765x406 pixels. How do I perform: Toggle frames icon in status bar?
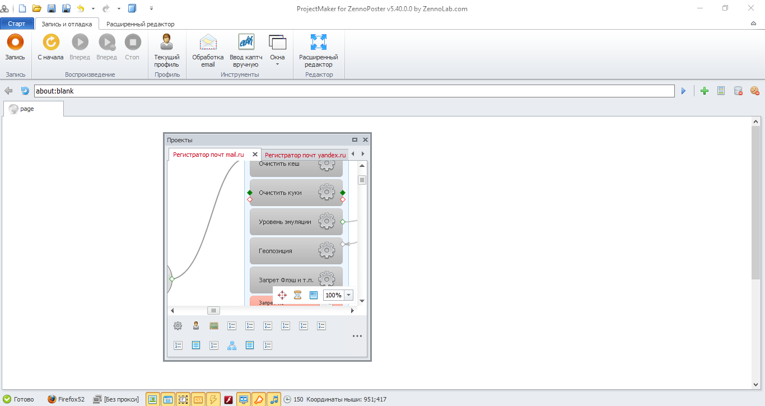click(x=183, y=399)
